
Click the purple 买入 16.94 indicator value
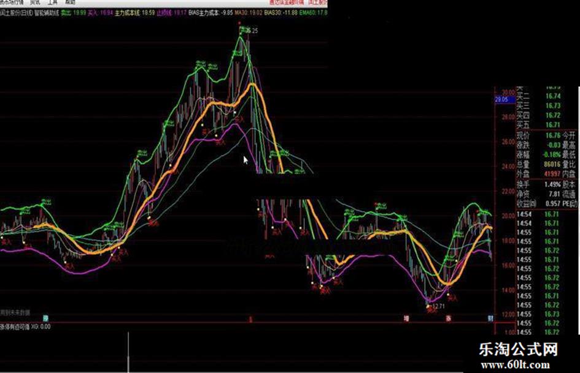click(x=100, y=13)
